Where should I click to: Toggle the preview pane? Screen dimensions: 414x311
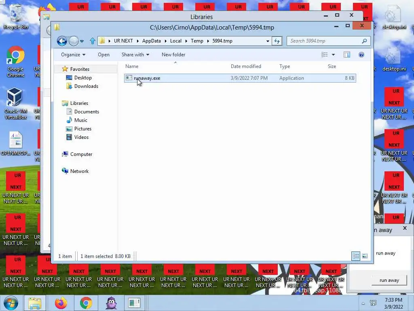point(346,55)
